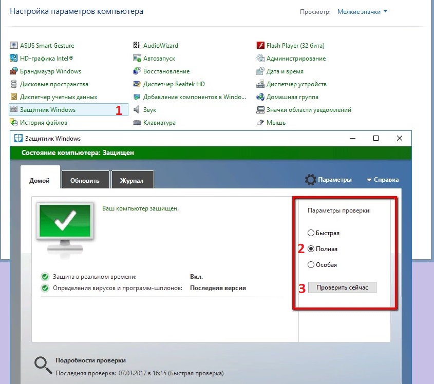434x384 pixels.
Task: Click the green check beside Защита в реальном времени
Action: [x=45, y=276]
